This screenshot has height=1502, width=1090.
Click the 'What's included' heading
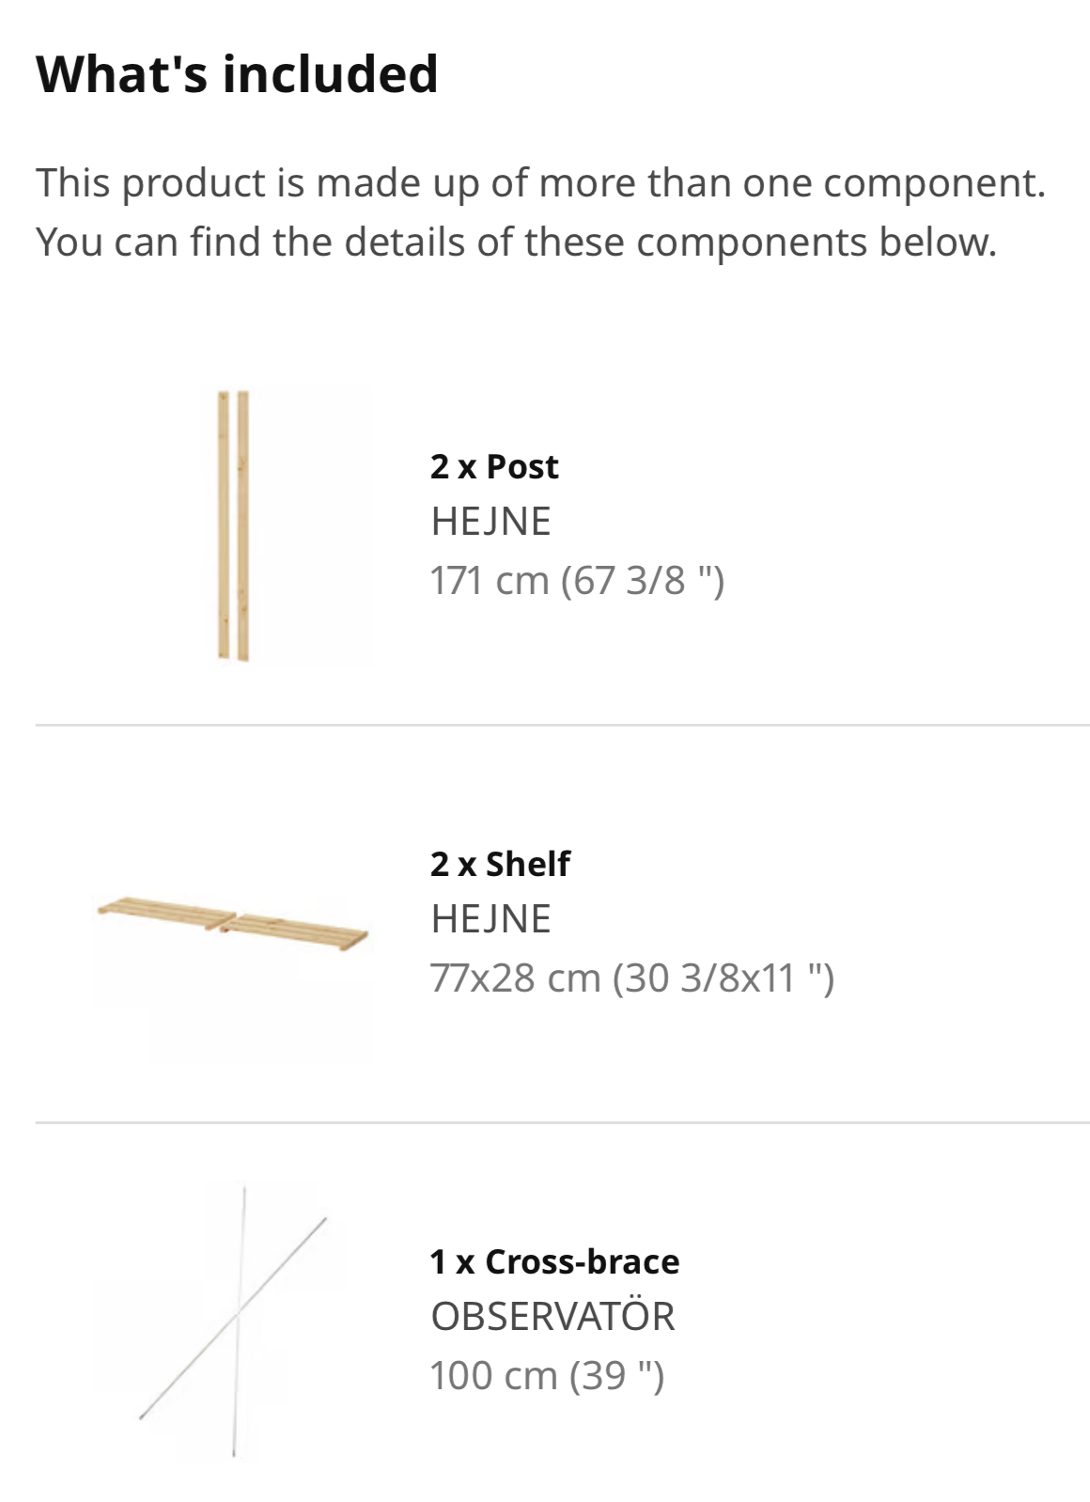tap(237, 73)
